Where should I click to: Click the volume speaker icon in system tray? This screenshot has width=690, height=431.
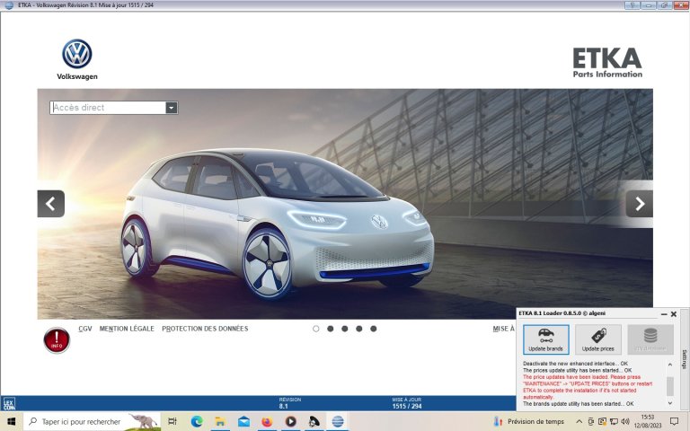(x=625, y=421)
